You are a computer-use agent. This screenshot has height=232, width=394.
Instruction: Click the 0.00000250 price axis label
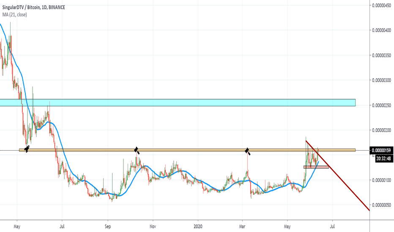pyautogui.click(x=381, y=105)
